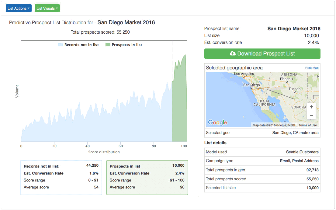Click the cloud icon on Download Prospect List
The height and width of the screenshot is (210, 336).
tap(233, 54)
